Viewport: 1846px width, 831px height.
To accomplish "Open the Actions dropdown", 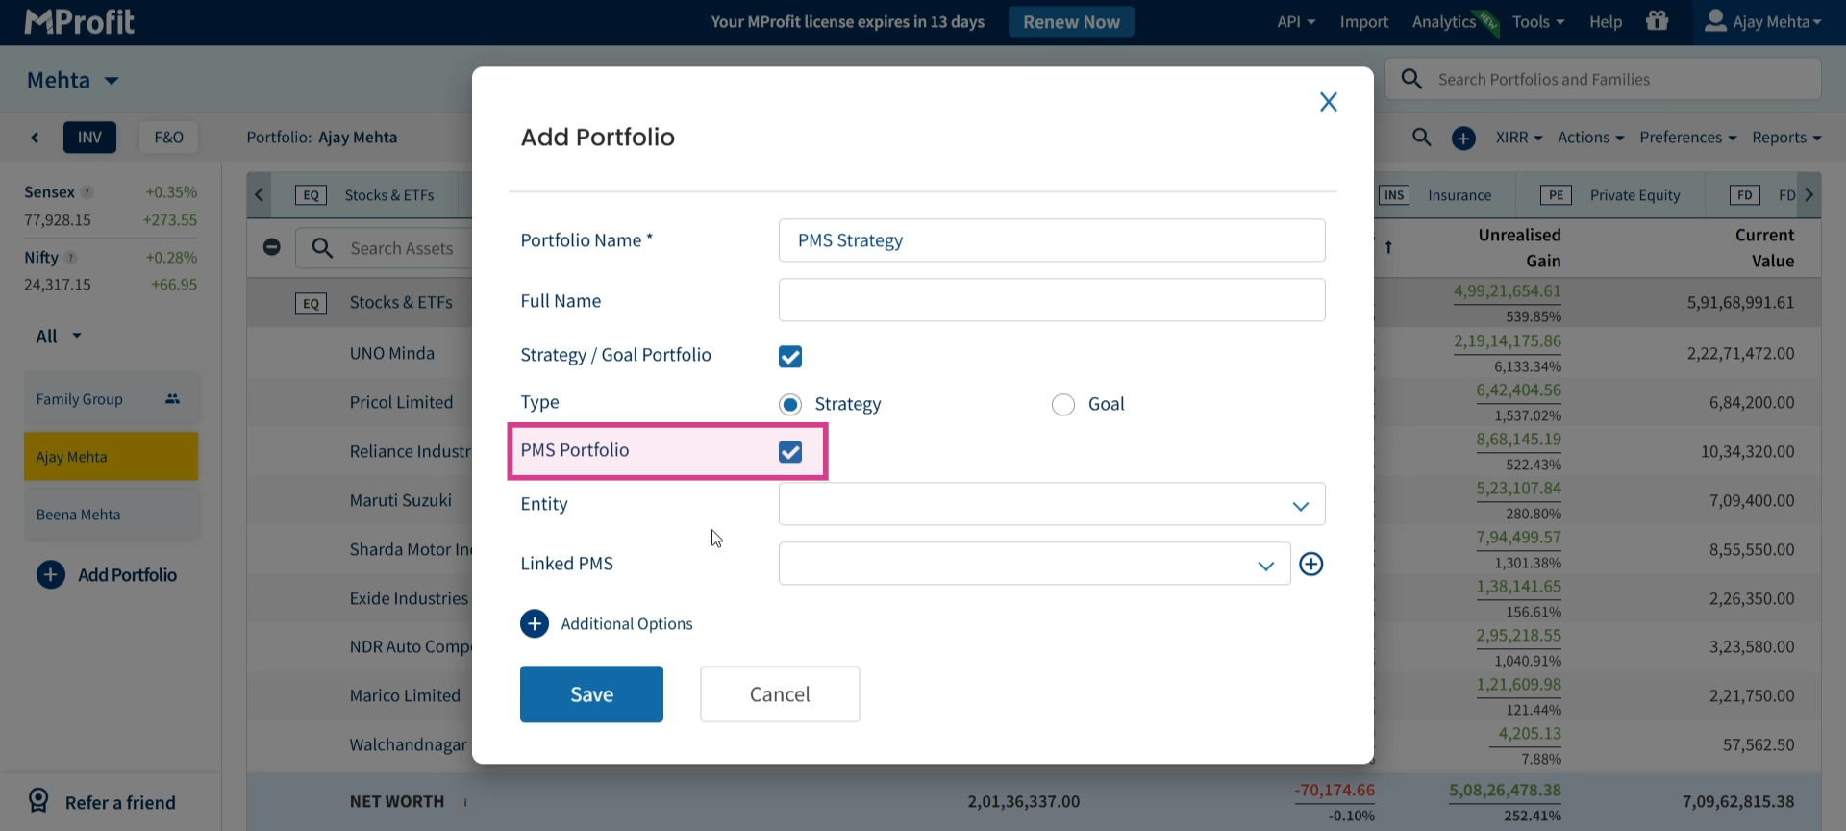I will pos(1590,138).
